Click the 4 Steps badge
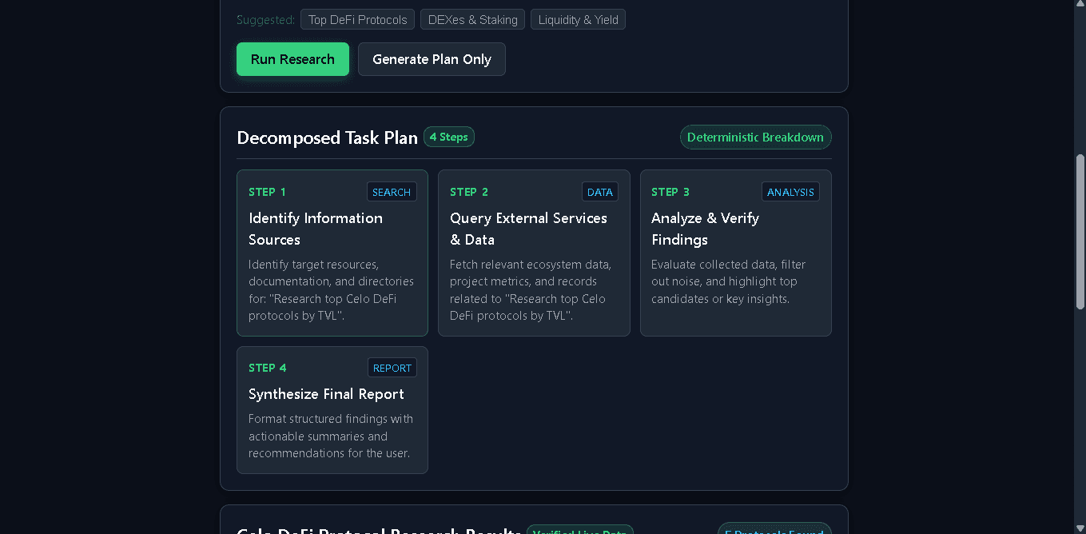 (x=449, y=137)
